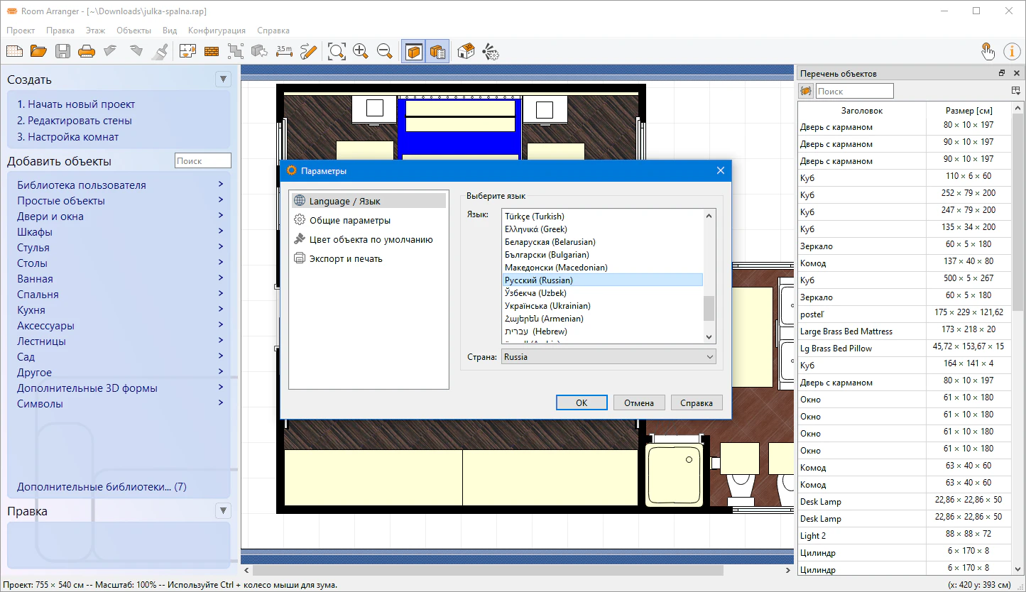Viewport: 1026px width, 592px height.
Task: Open the Конфигурация menu
Action: (217, 31)
